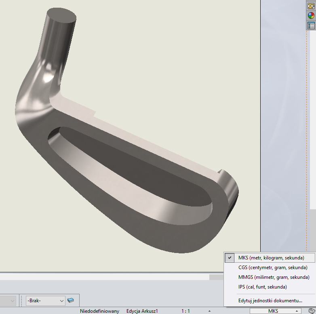Image resolution: width=316 pixels, height=314 pixels.
Task: Open the Appearances color ball panel
Action: (x=311, y=16)
